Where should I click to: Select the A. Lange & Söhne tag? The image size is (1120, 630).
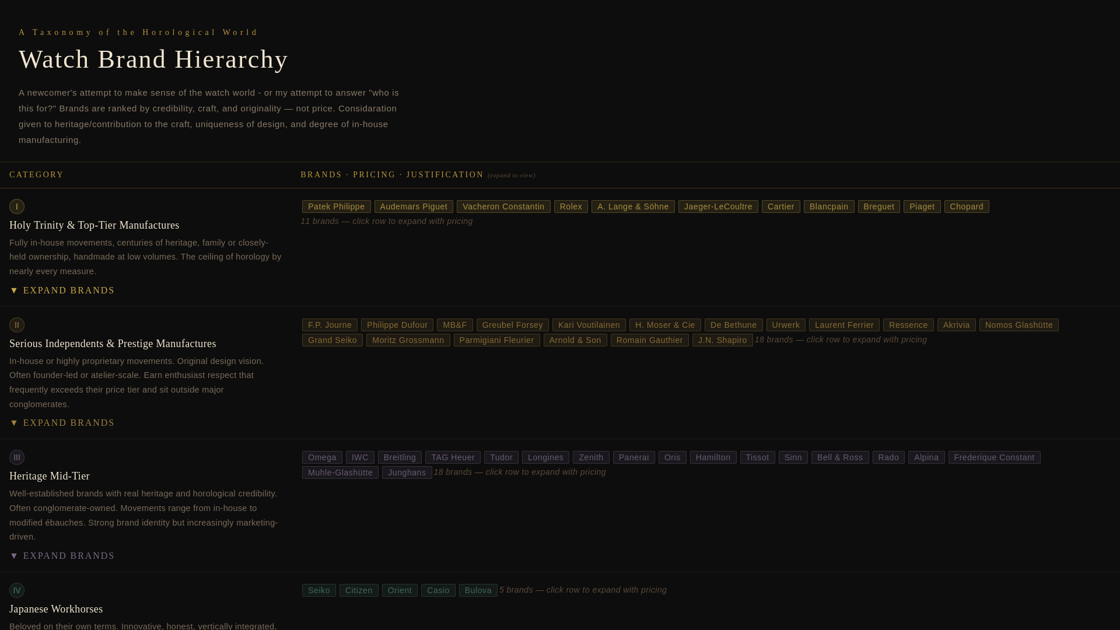tap(633, 206)
